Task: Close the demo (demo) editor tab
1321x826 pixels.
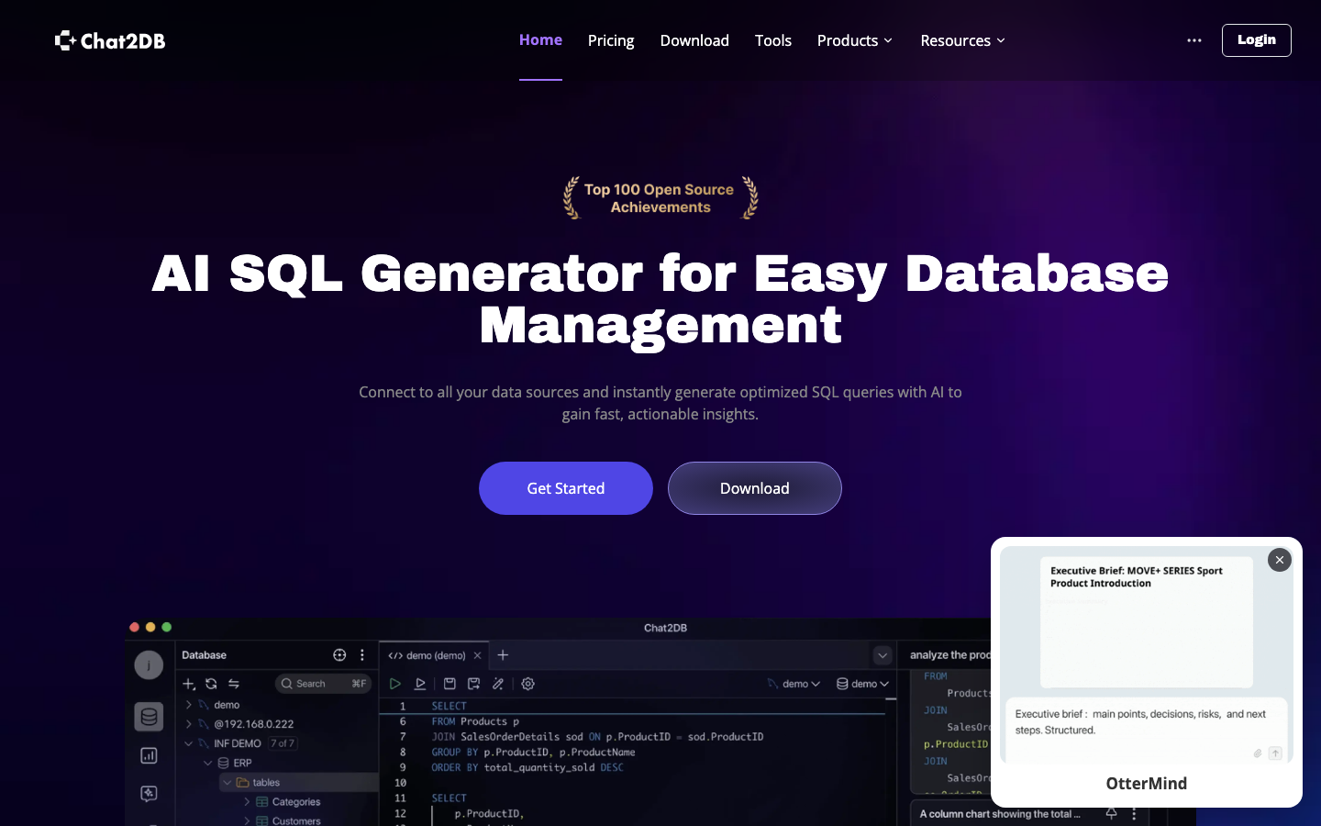Action: 477,655
